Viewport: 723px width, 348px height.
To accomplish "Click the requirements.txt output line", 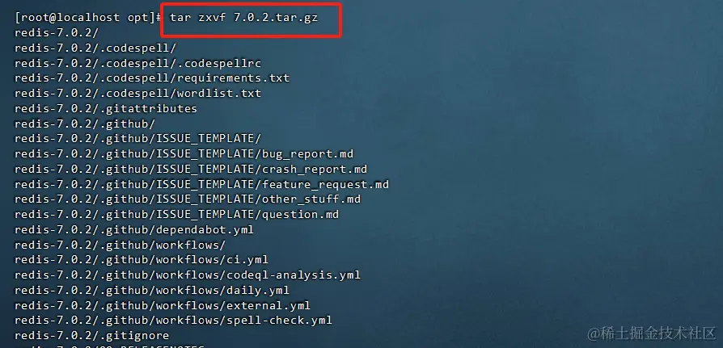I will click(152, 78).
